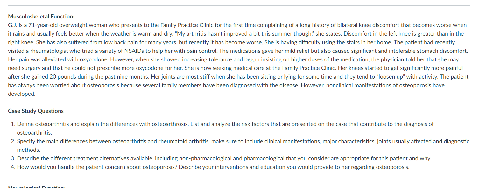Click the word 'rheumatologist' in the paragraph

(x=46, y=51)
